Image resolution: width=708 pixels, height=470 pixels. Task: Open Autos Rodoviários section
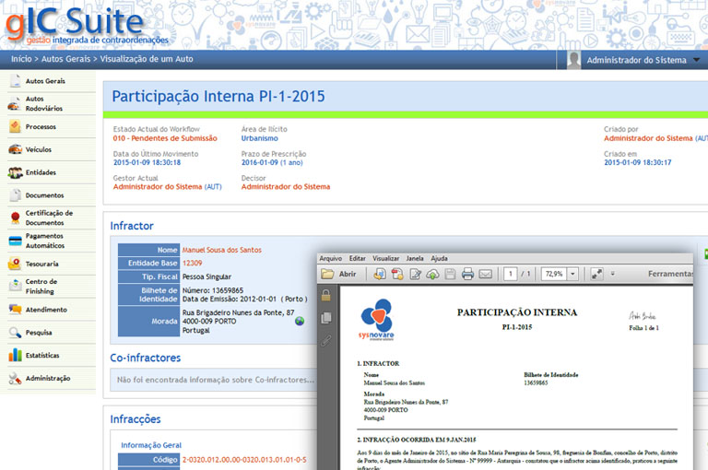pyautogui.click(x=44, y=103)
